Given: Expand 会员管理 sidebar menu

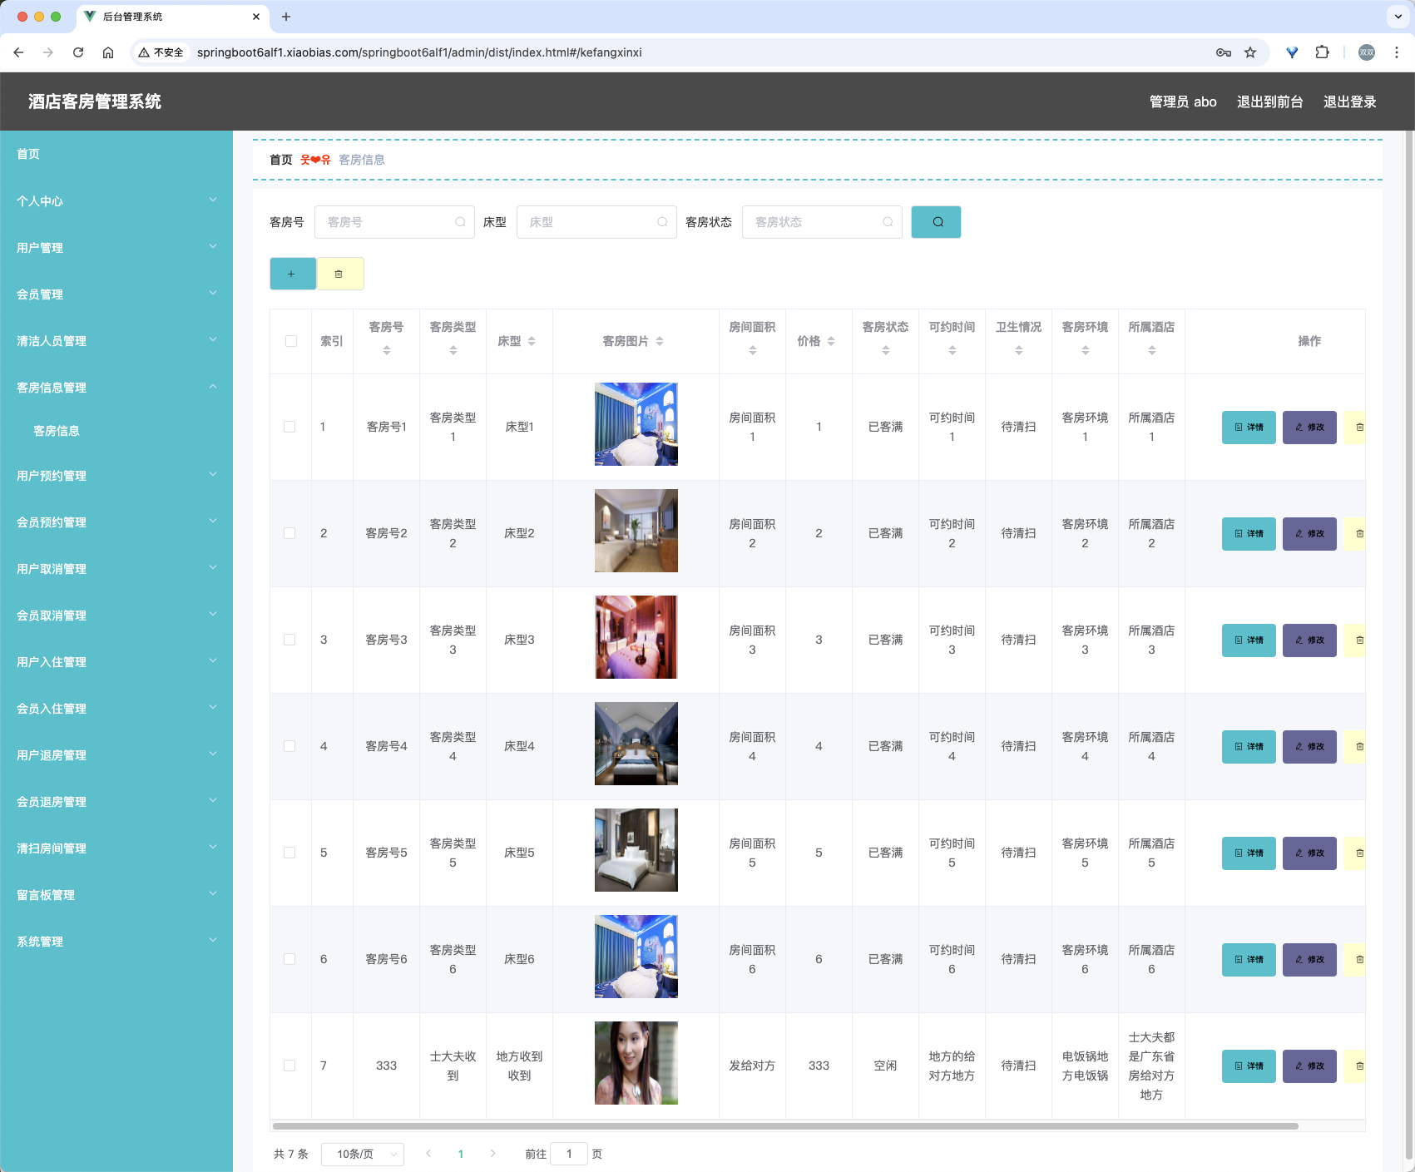Looking at the screenshot, I should 116,294.
